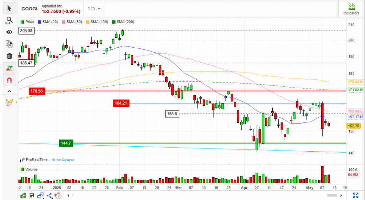This screenshot has width=365, height=200.
Task: Open the share chart menu
Action: (49, 196)
